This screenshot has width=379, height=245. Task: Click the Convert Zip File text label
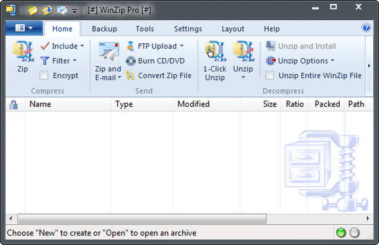[164, 76]
